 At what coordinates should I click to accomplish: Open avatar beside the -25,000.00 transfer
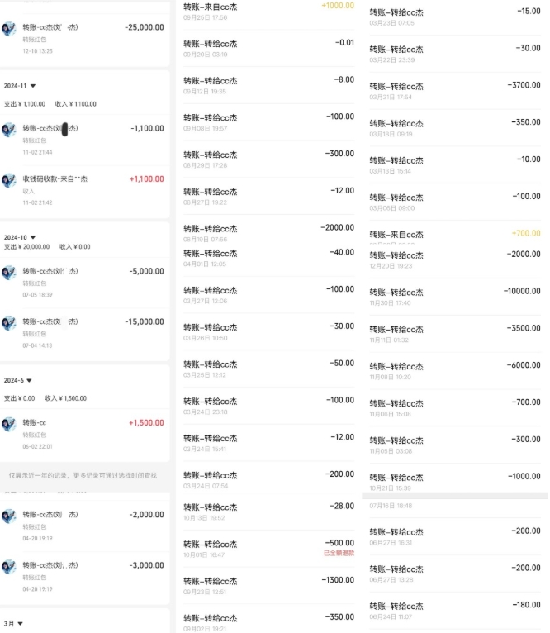[9, 29]
